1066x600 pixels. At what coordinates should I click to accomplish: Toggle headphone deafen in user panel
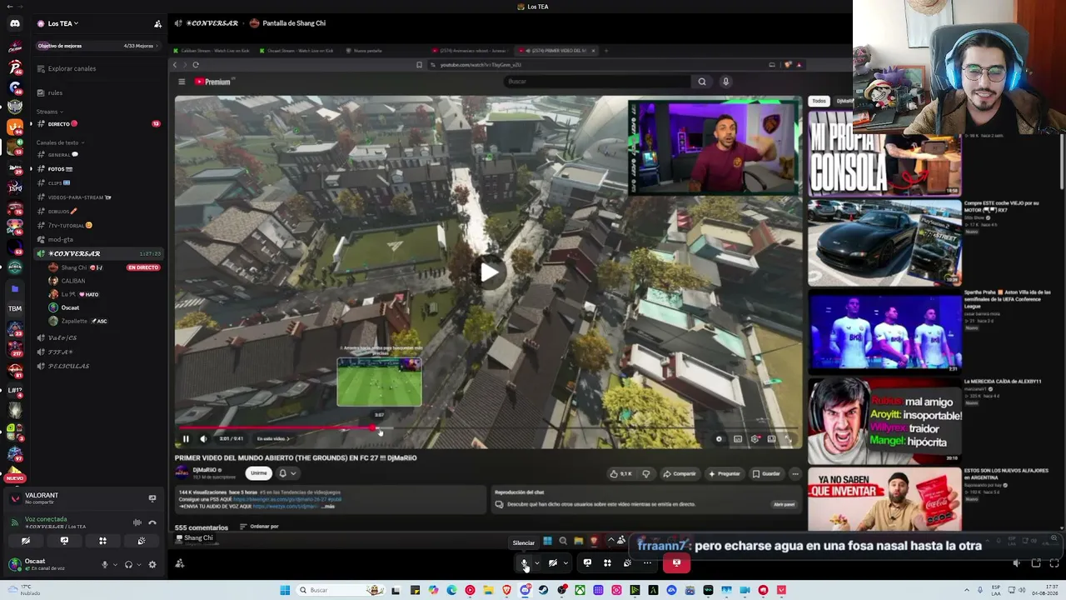[128, 564]
